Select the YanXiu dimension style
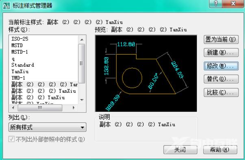Viewport: 245px width, 160px height. pos(20,71)
